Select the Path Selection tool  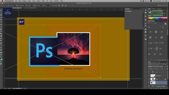1,48
